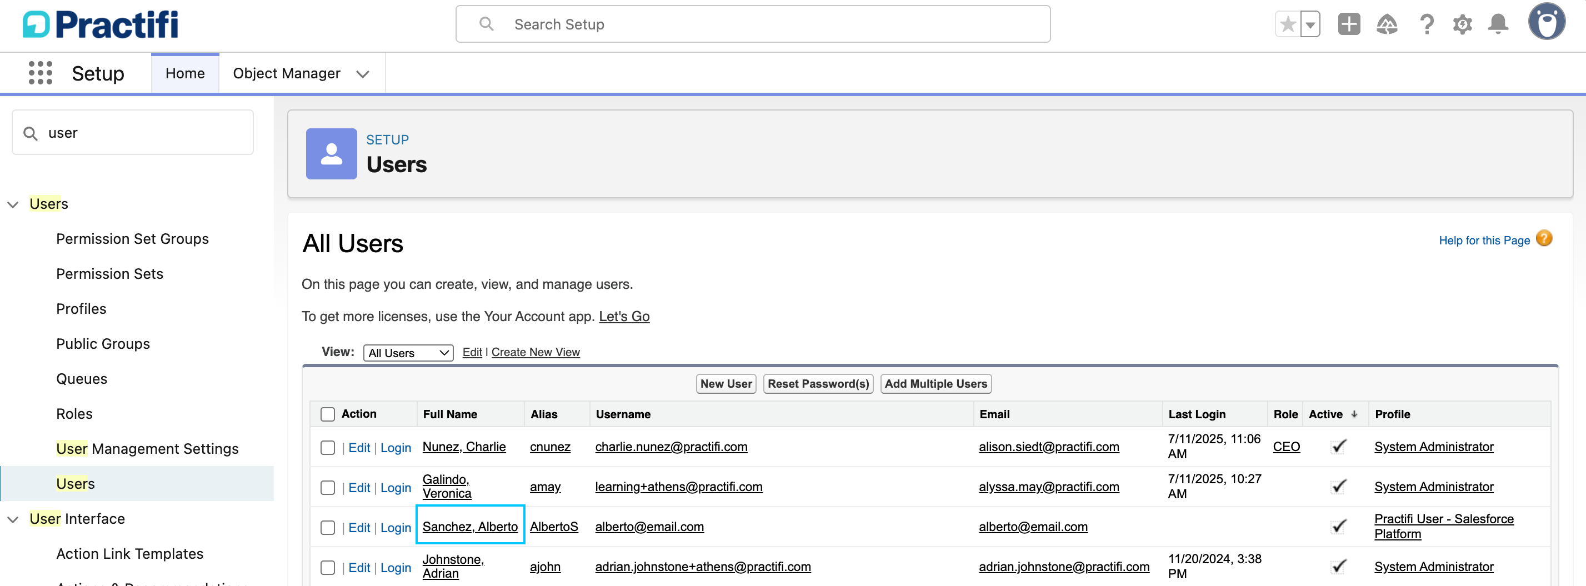
Task: Click the charlie.nunez@practifi.com username
Action: (x=671, y=447)
